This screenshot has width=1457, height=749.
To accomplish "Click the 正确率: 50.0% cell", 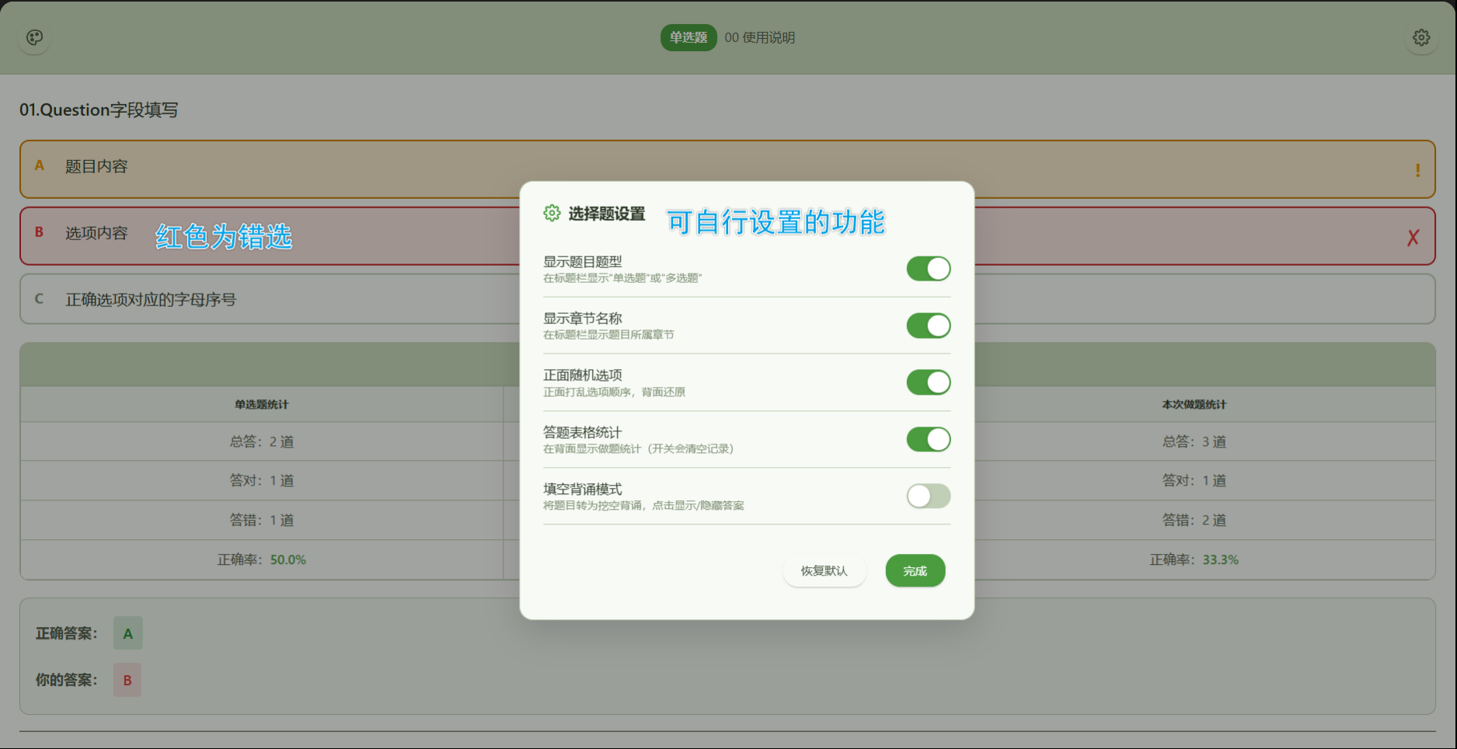I will click(262, 559).
